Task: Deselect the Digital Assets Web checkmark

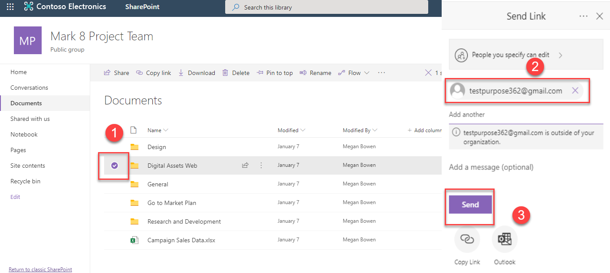Action: click(x=115, y=165)
